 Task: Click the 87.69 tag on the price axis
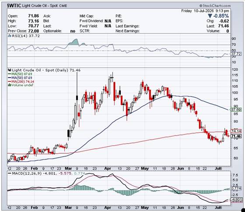click(x=236, y=110)
